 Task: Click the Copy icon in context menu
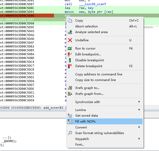tap(70, 21)
